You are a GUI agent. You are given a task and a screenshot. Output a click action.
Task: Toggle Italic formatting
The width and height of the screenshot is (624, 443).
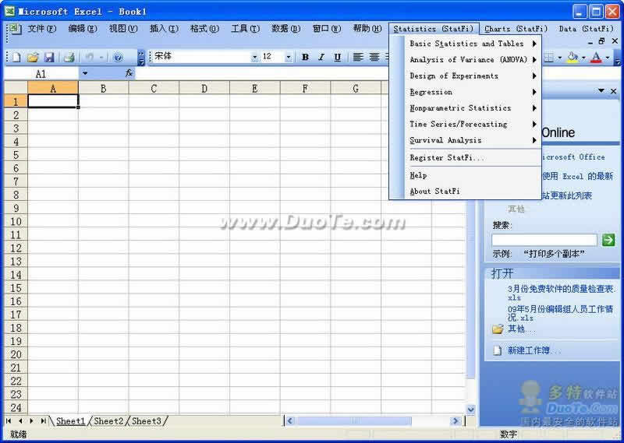[321, 57]
